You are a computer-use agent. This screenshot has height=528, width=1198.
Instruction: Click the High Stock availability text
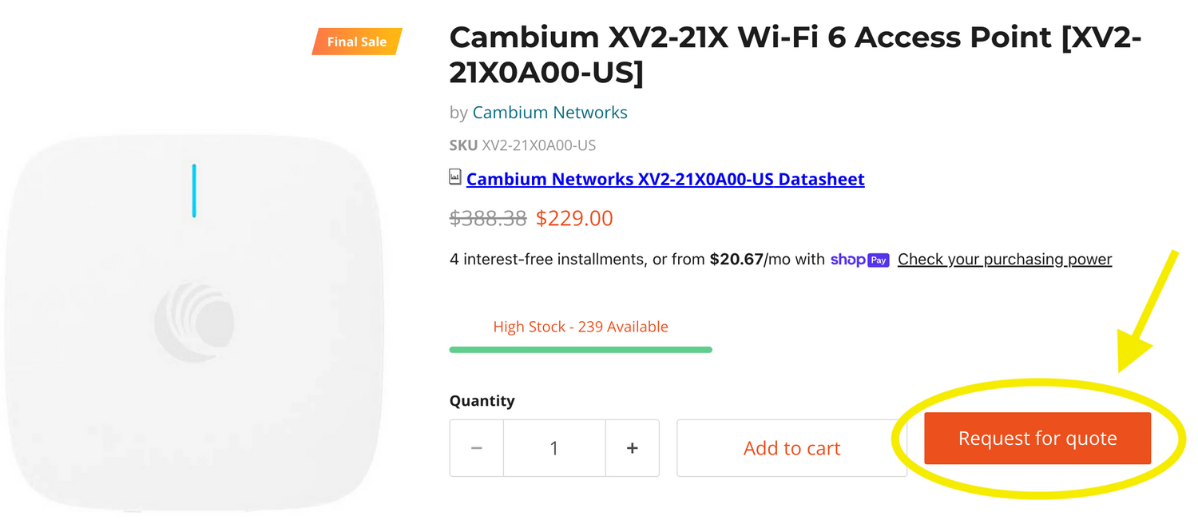click(581, 327)
